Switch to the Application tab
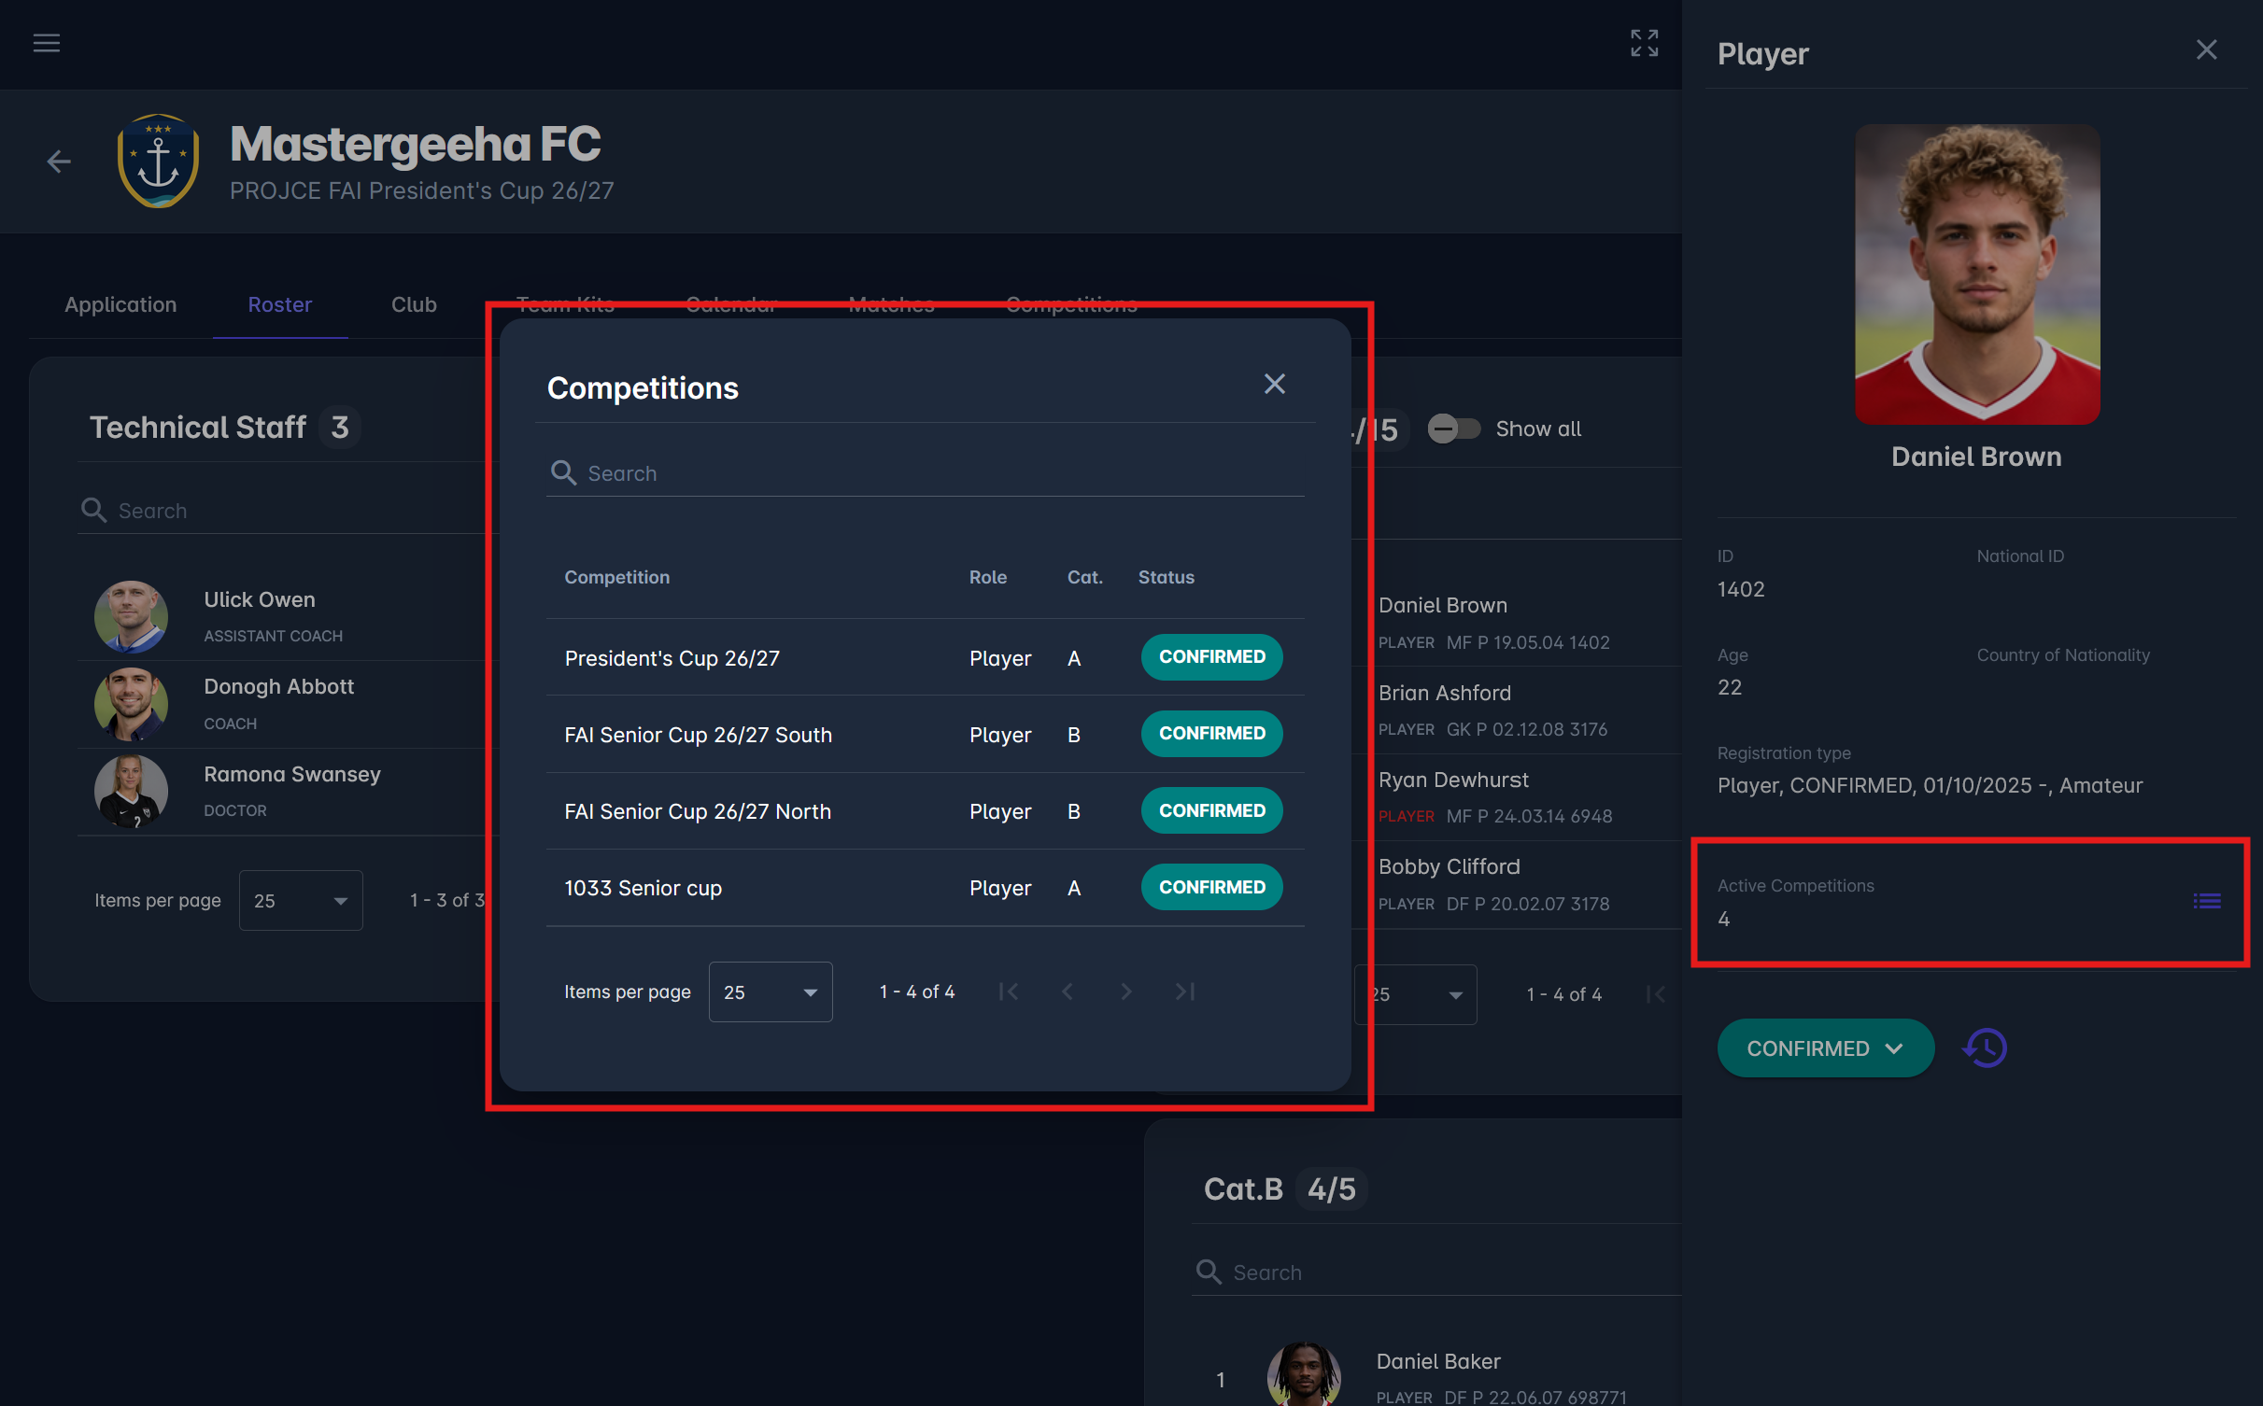This screenshot has width=2263, height=1406. click(120, 304)
